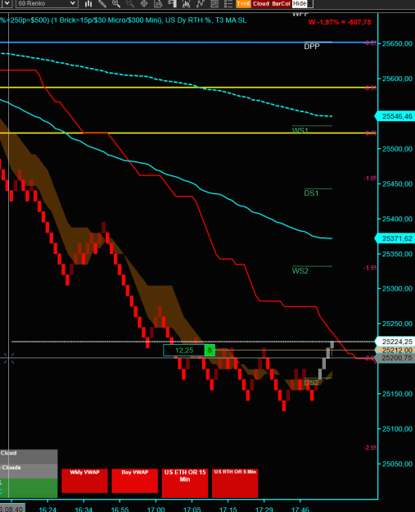This screenshot has width=415, height=512.
Task: Toggle the BarCol bar coloring button
Action: (281, 3)
